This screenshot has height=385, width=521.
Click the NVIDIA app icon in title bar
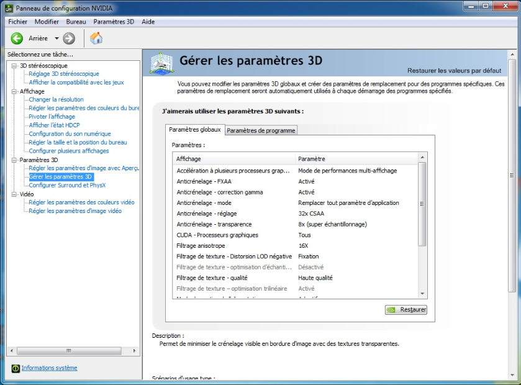7,6
